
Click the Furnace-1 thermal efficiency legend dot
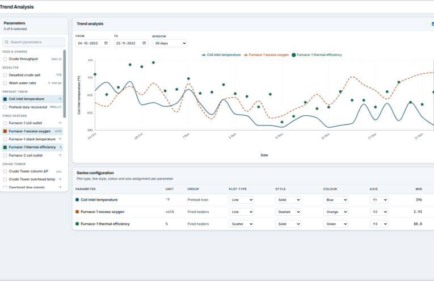pyautogui.click(x=294, y=55)
